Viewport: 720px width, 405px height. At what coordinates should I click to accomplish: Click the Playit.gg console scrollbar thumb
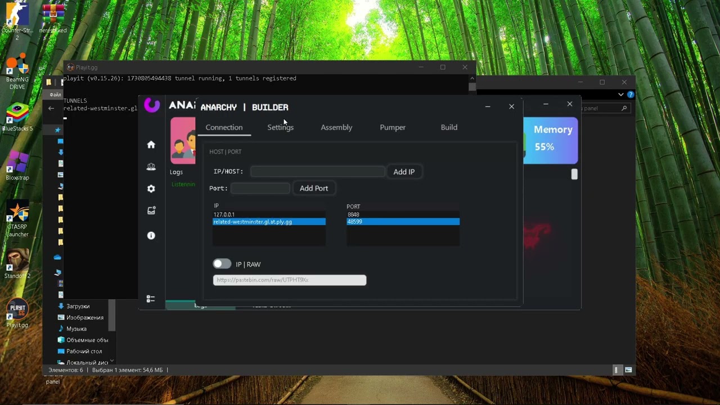(x=472, y=87)
